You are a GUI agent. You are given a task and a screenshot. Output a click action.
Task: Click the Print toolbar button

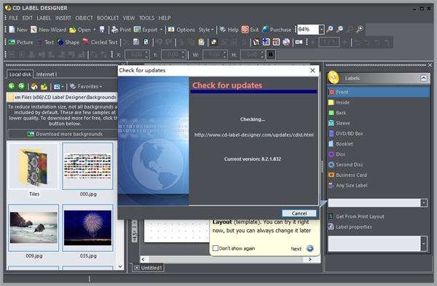click(121, 30)
